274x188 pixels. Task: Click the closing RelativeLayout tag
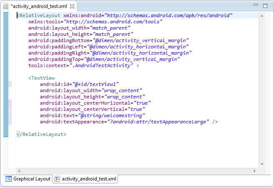pos(42,134)
